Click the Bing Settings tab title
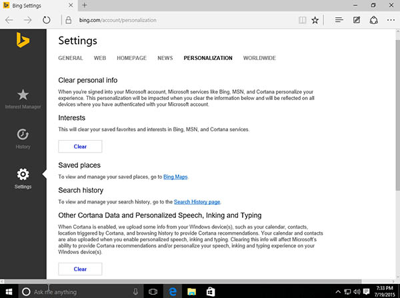Image resolution: width=400 pixels, height=298 pixels. tap(27, 5)
